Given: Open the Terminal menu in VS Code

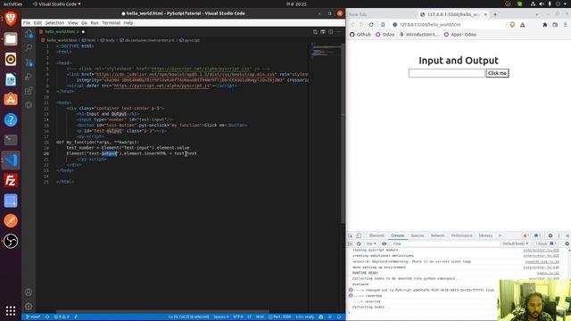Looking at the screenshot, I should [111, 22].
